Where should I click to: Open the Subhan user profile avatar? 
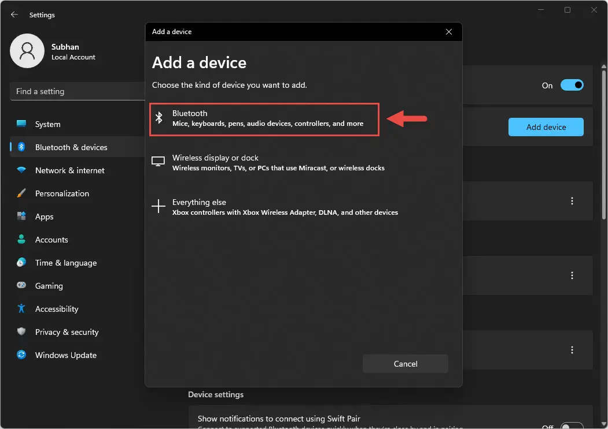[27, 51]
